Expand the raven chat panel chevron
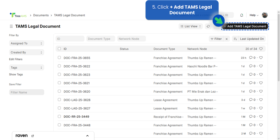The height and width of the screenshot is (140, 280). [x=87, y=136]
